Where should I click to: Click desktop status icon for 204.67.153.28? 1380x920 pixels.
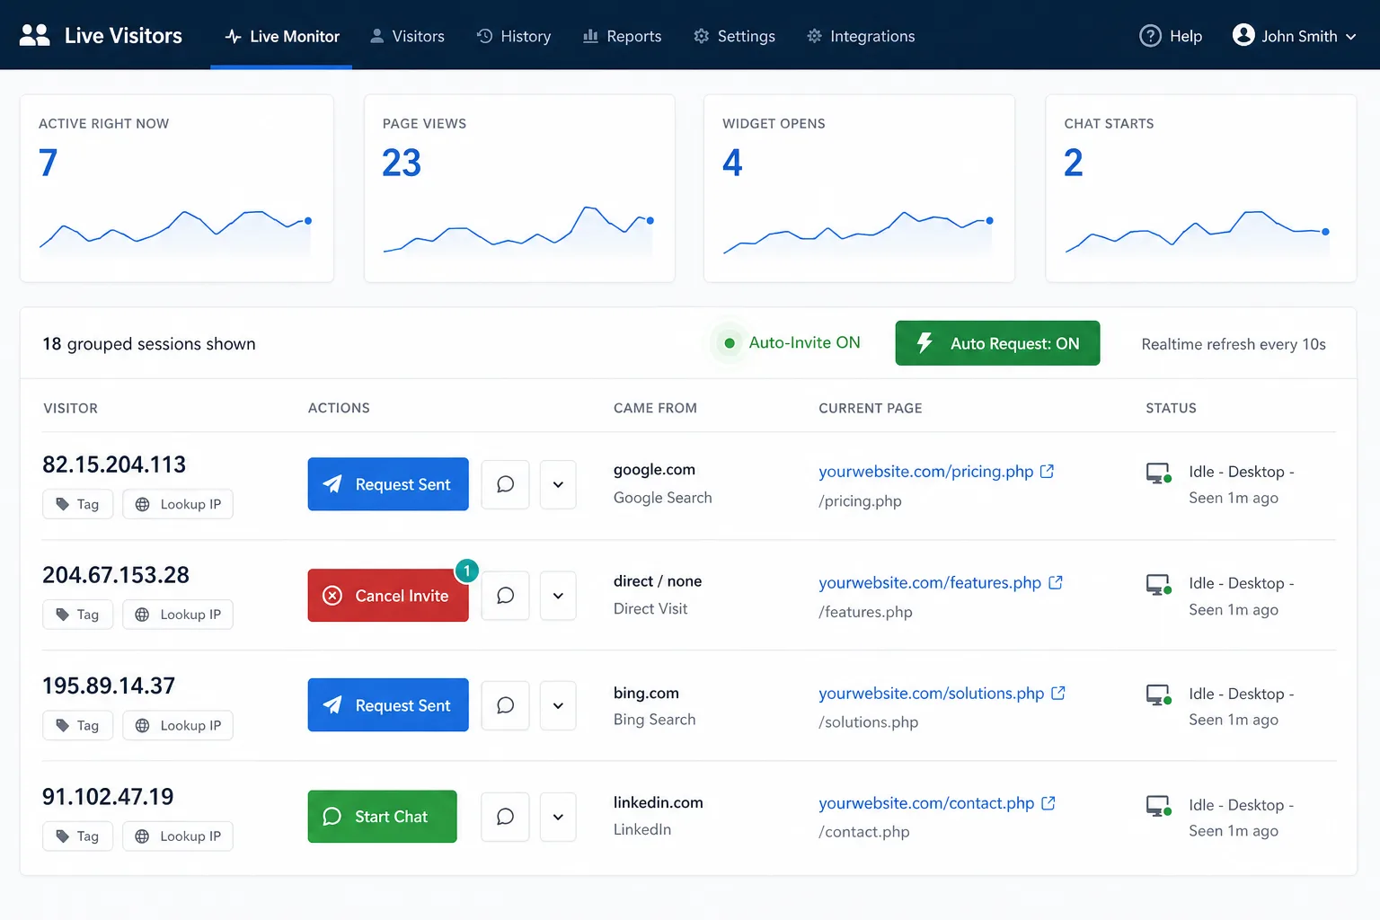[1158, 584]
